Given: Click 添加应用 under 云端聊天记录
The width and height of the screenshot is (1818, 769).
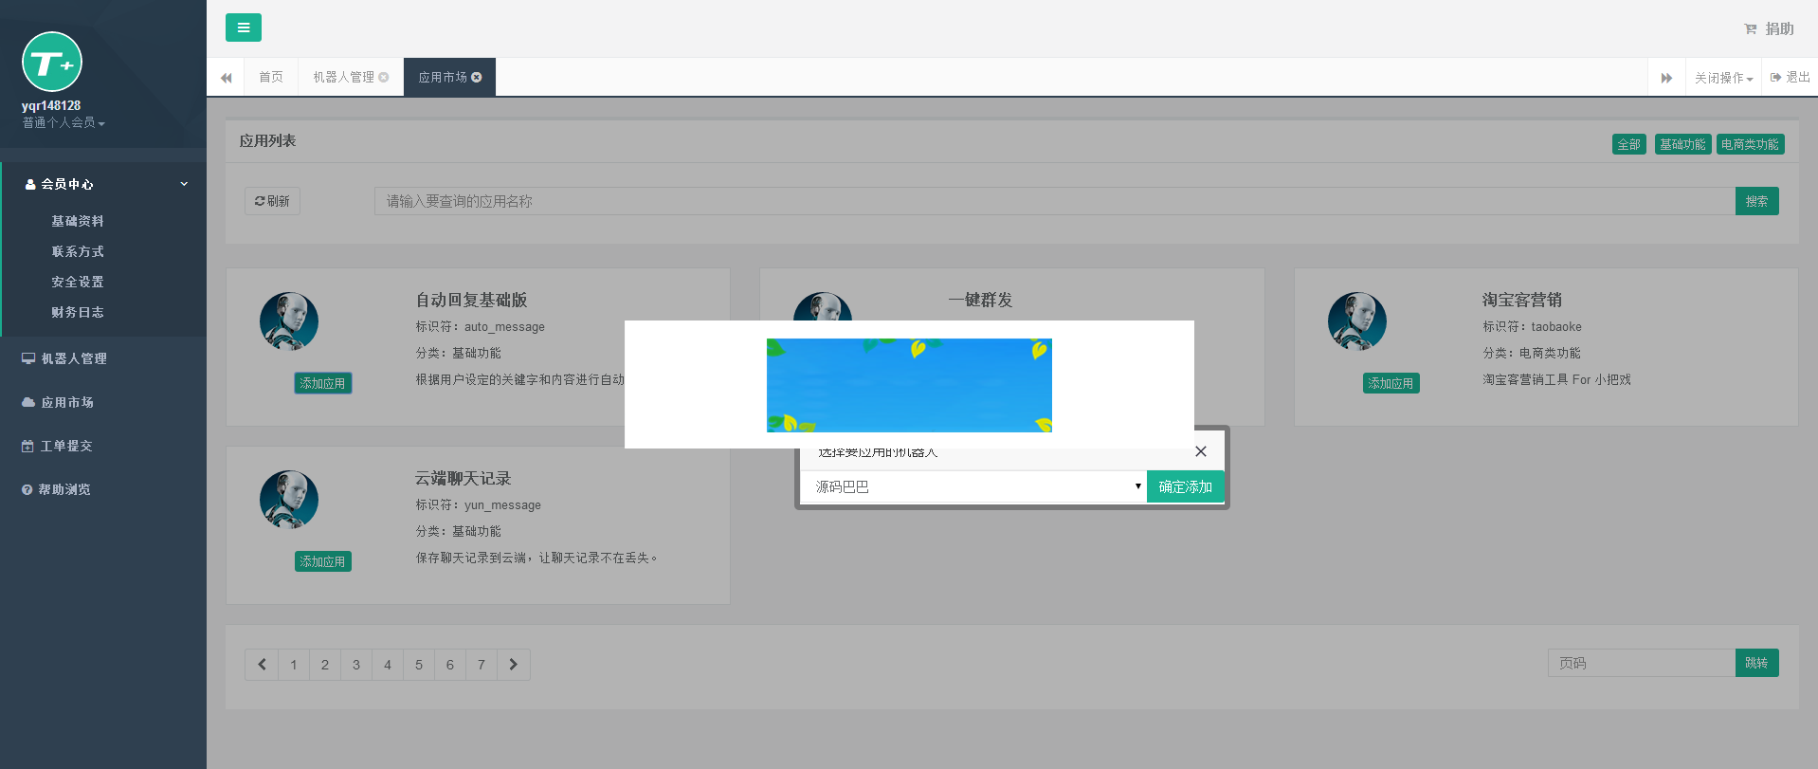Looking at the screenshot, I should [322, 561].
